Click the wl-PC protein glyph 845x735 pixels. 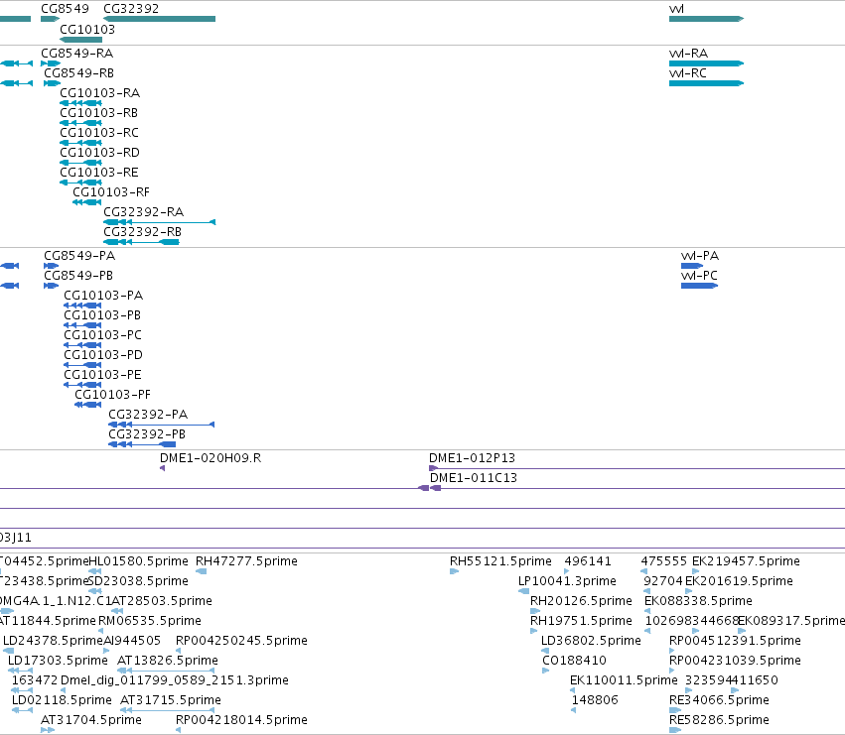point(699,286)
